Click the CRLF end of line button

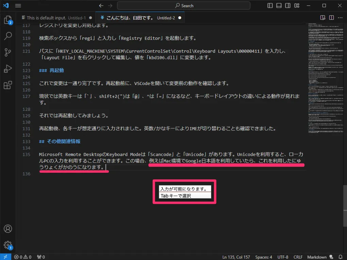(x=298, y=257)
